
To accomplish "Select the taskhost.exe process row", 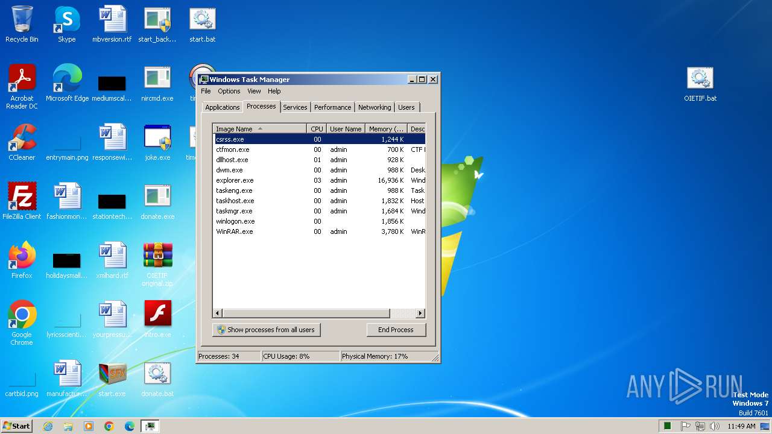I will coord(320,201).
